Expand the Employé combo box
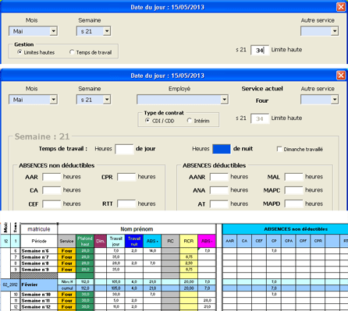 click(224, 100)
